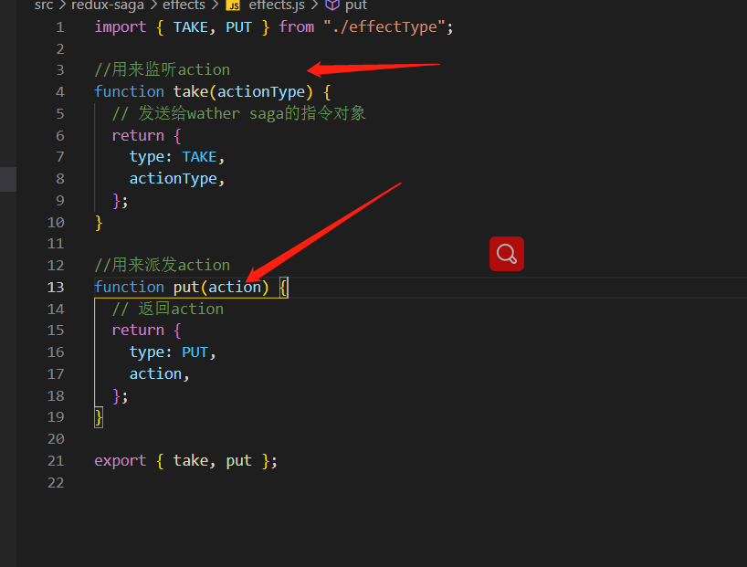
Task: Click the comment //用来监听action
Action: [162, 70]
